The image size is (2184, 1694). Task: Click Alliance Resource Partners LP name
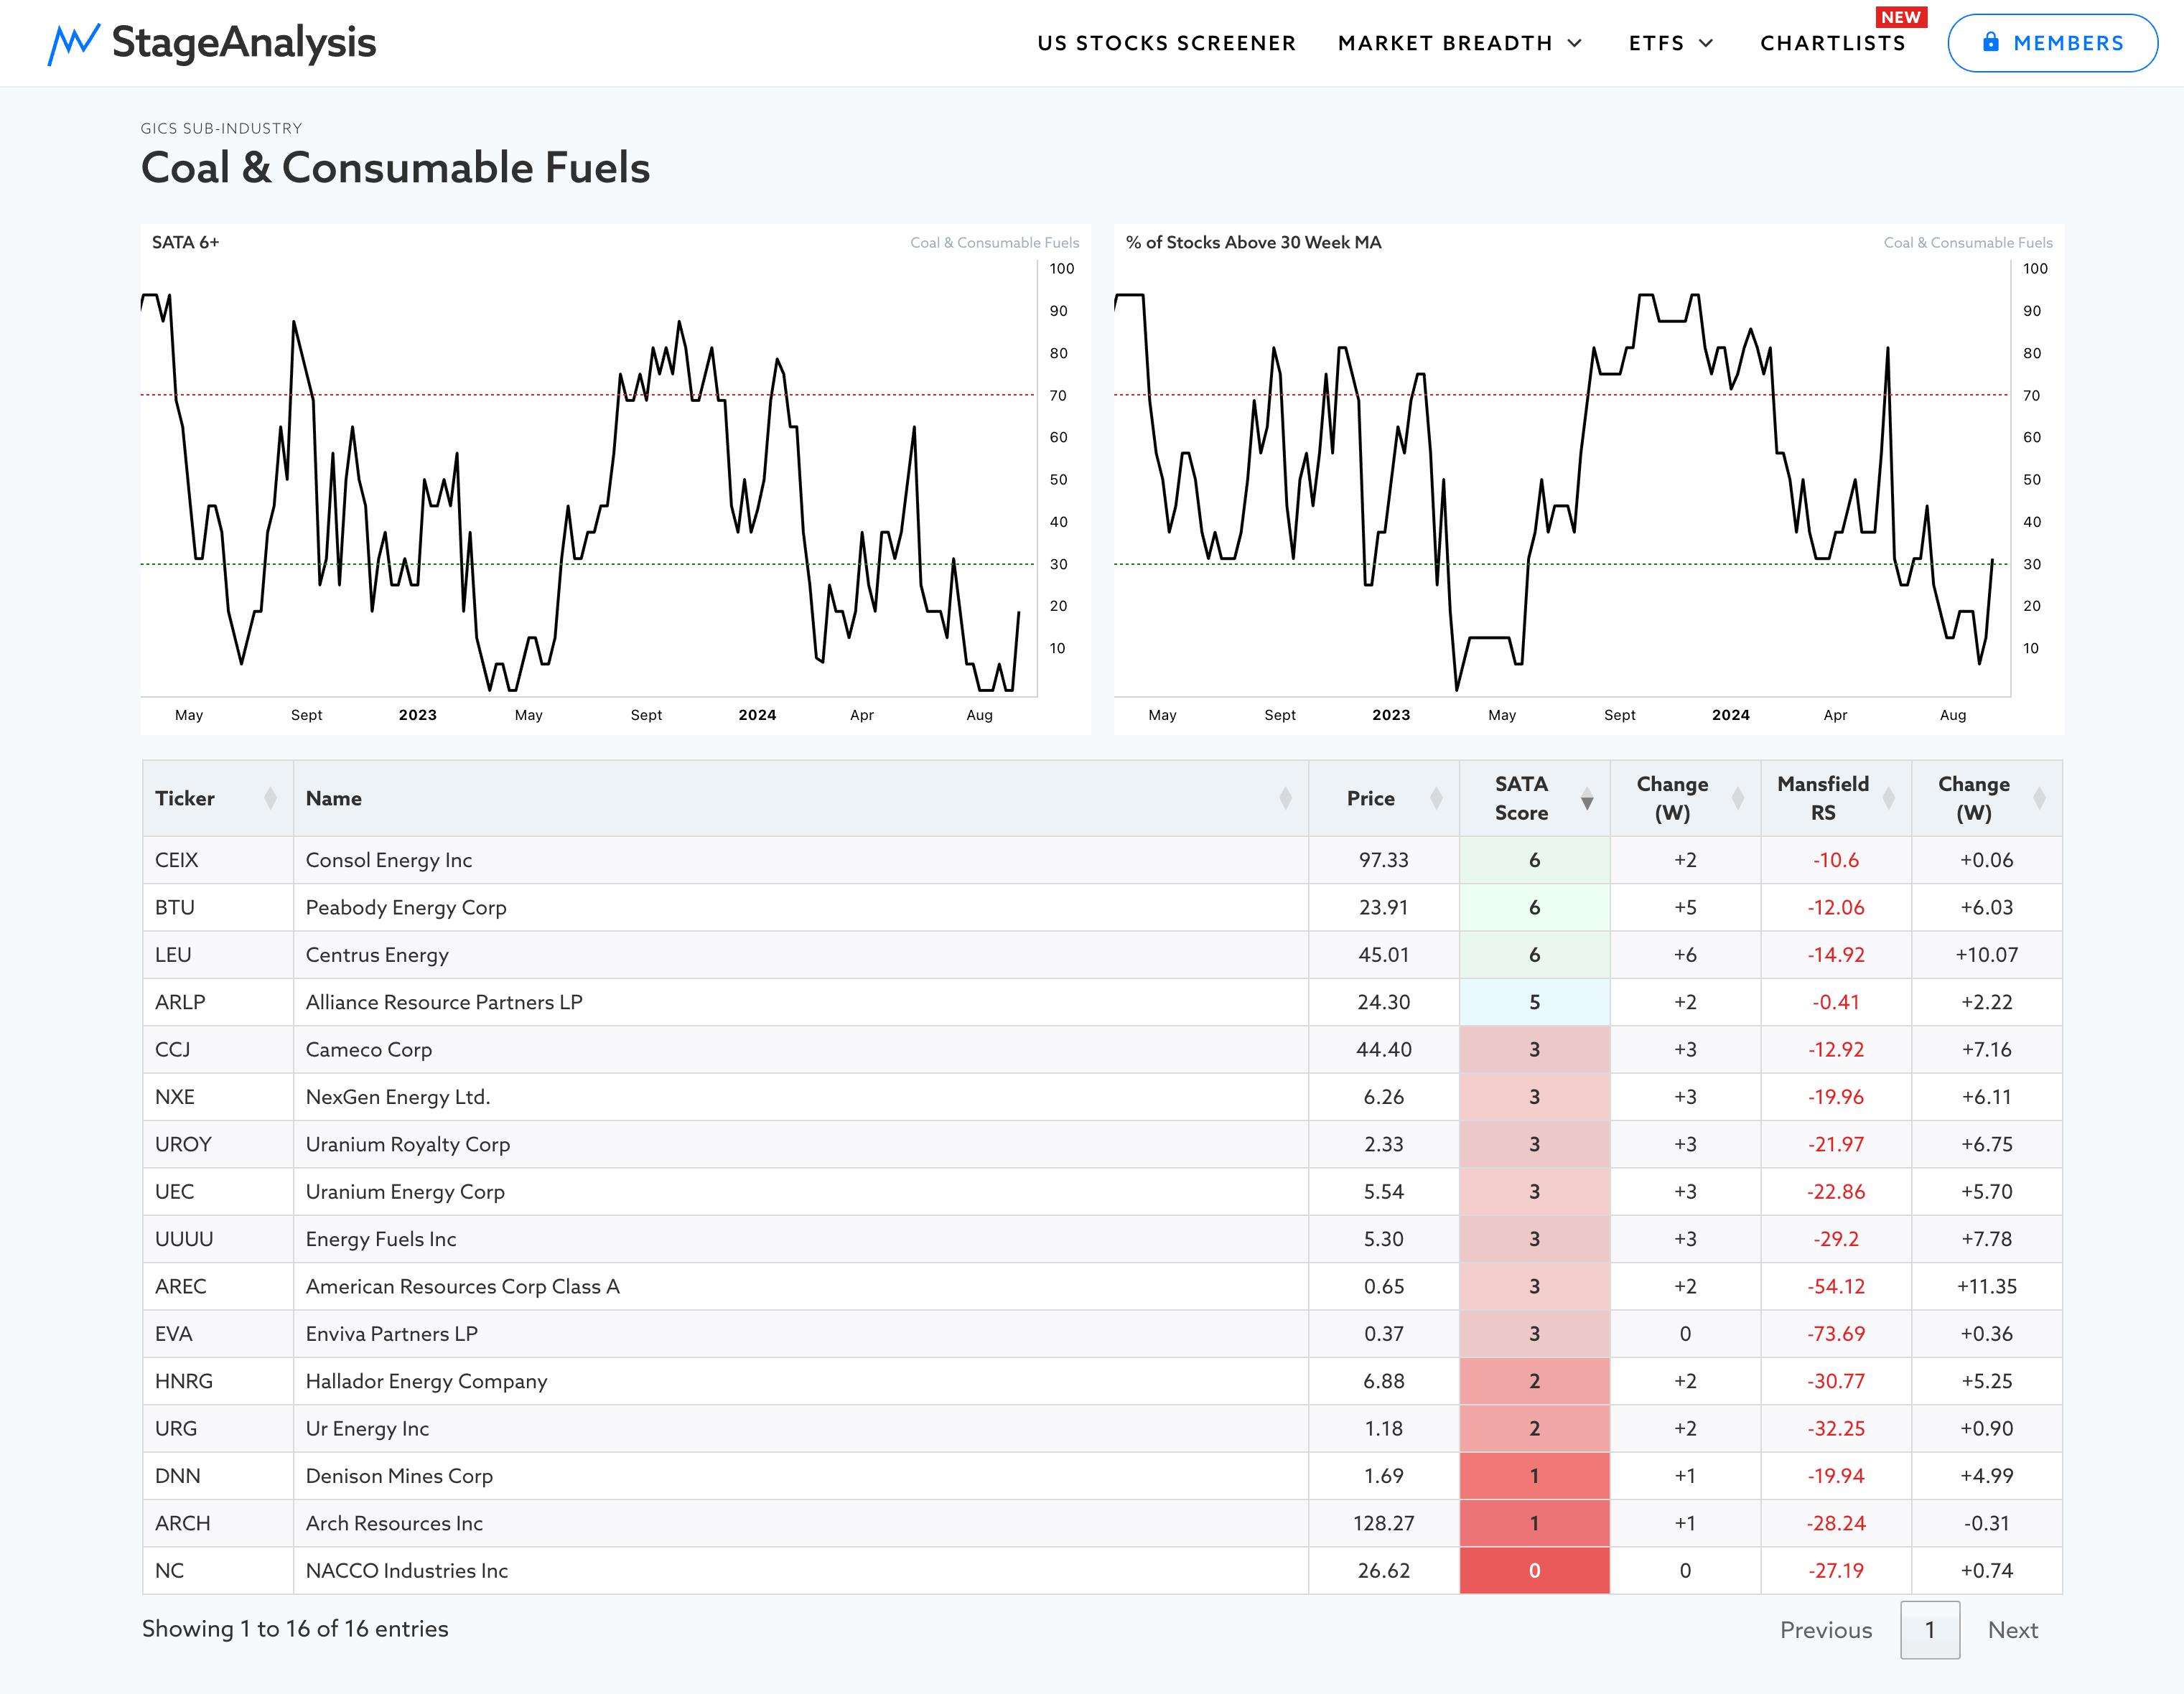click(x=444, y=1002)
